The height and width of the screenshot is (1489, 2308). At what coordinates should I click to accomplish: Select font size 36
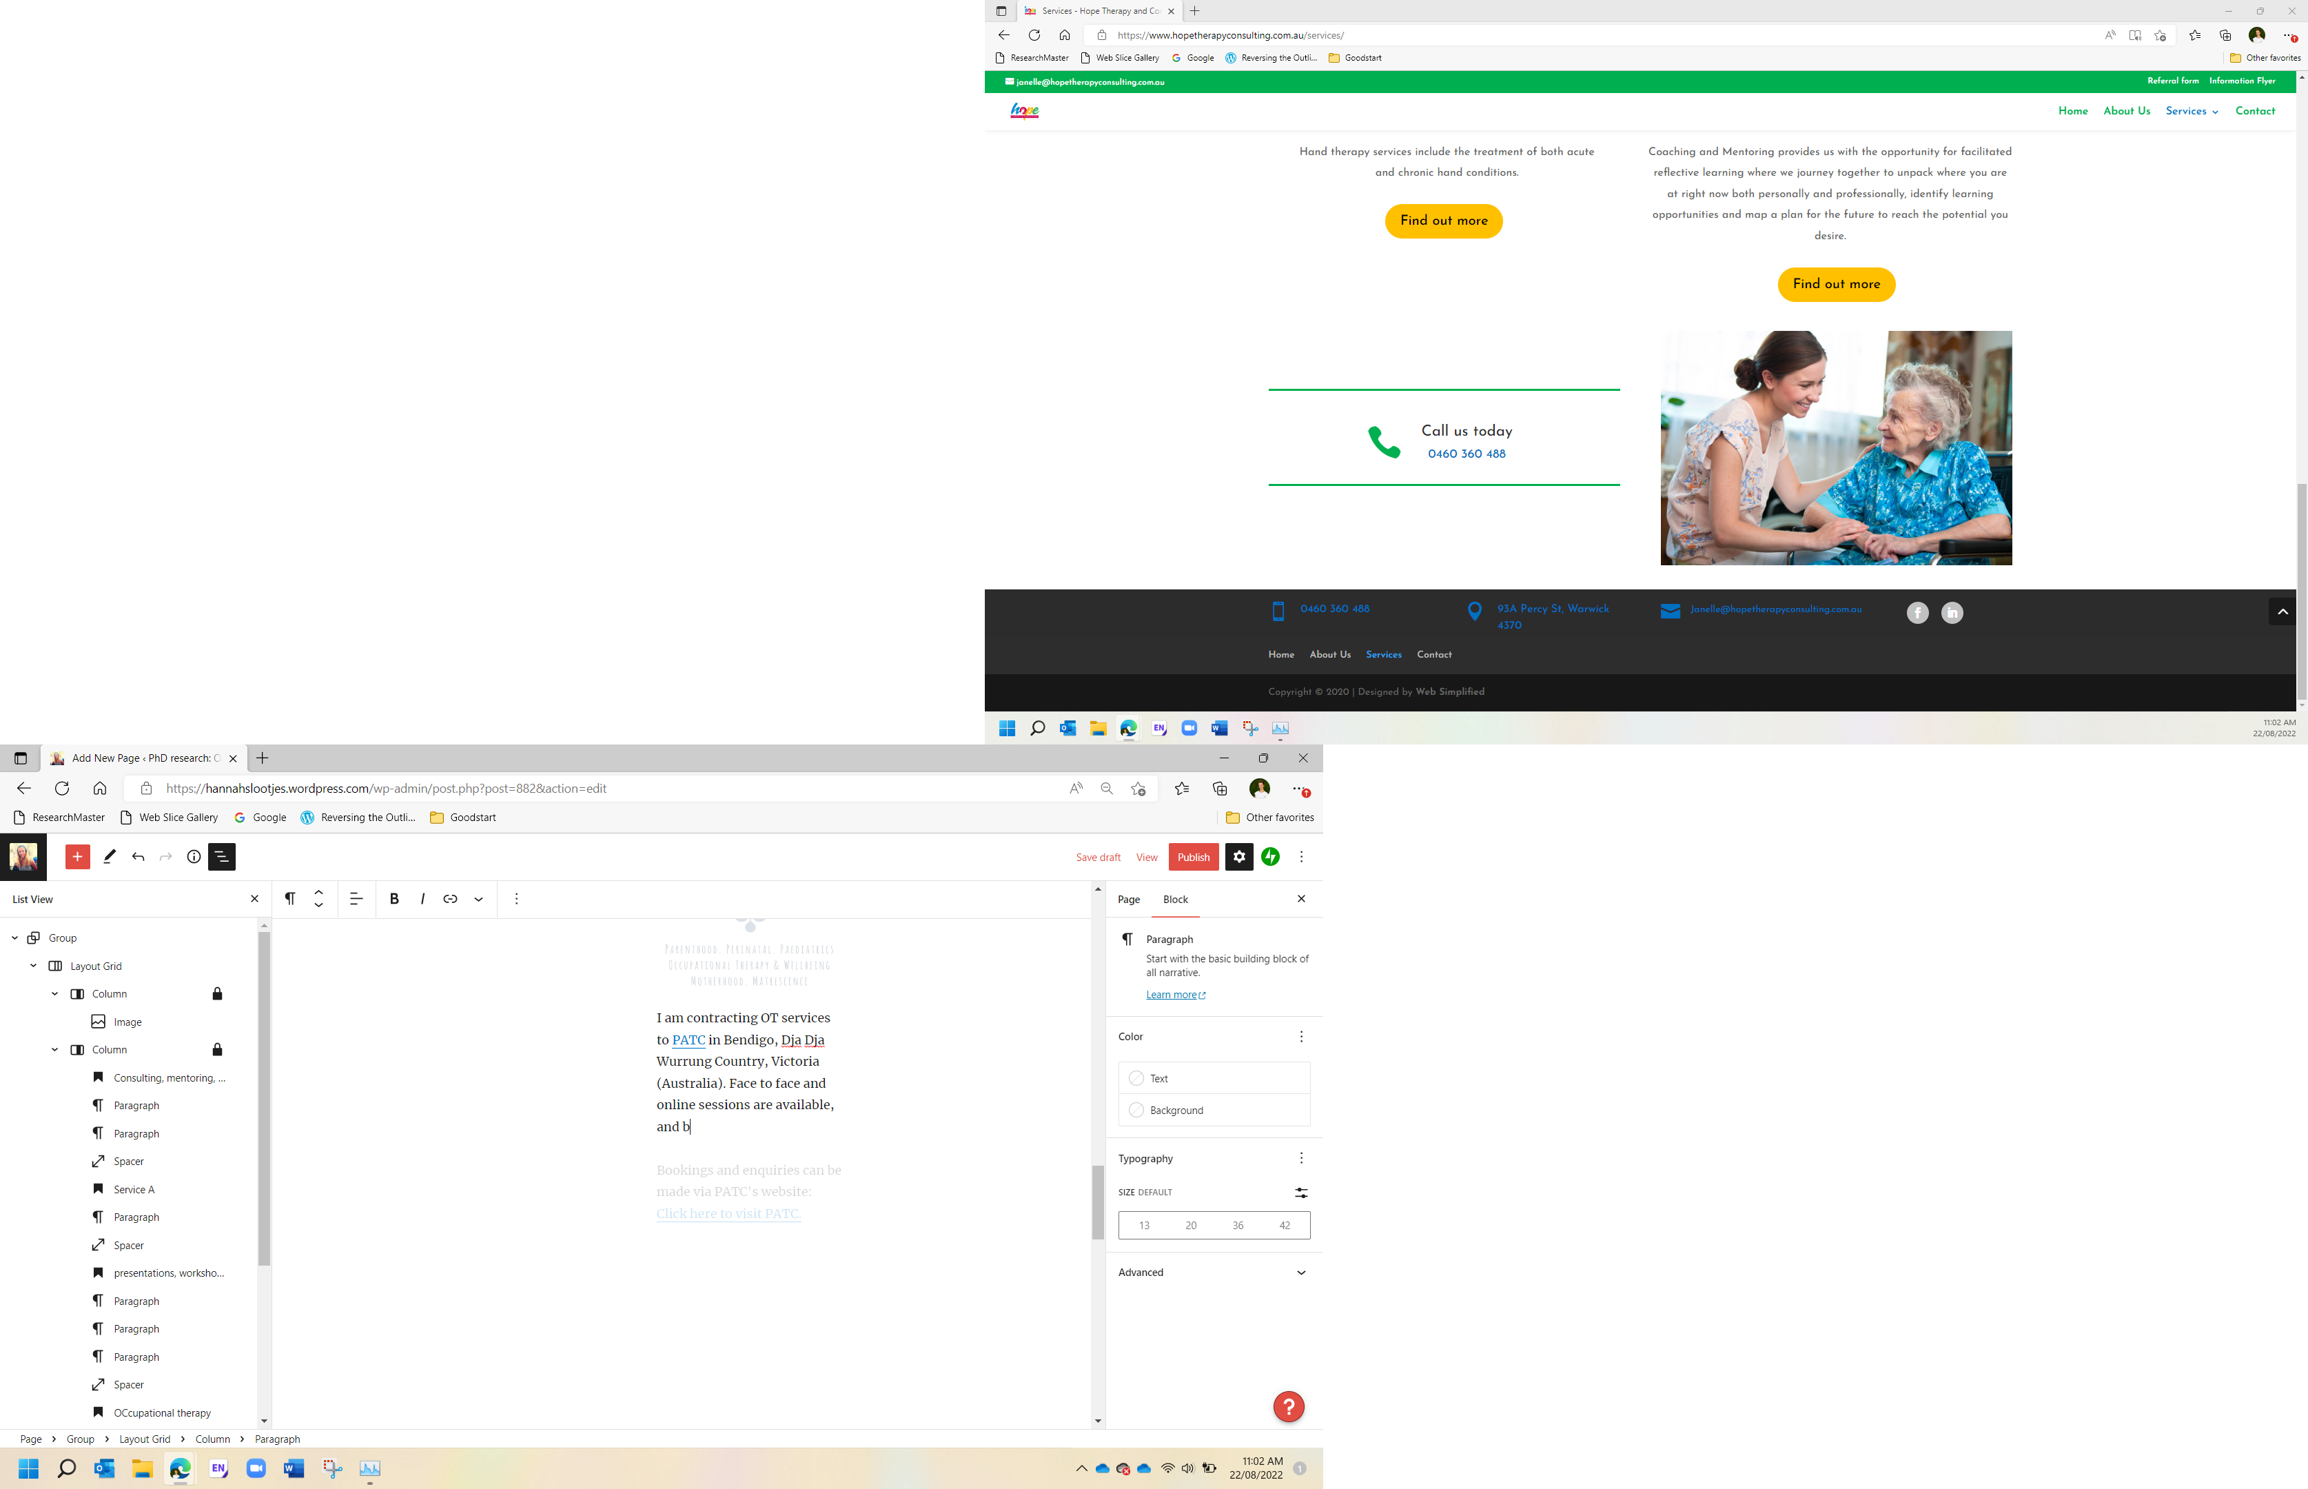(x=1238, y=1225)
